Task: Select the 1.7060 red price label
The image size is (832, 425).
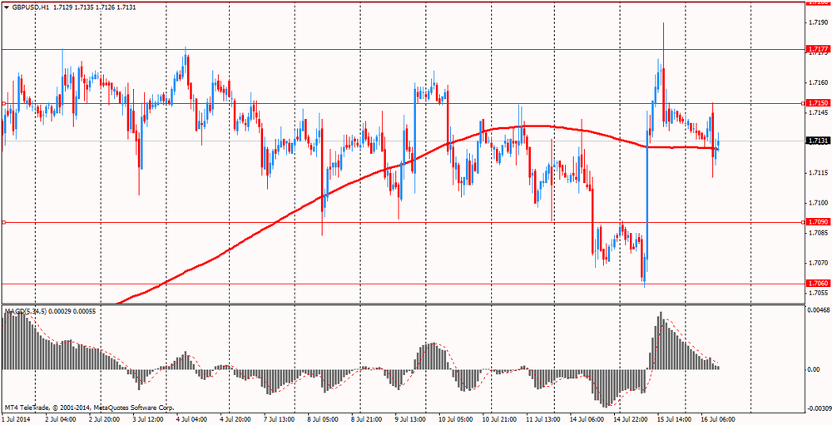Action: [815, 284]
